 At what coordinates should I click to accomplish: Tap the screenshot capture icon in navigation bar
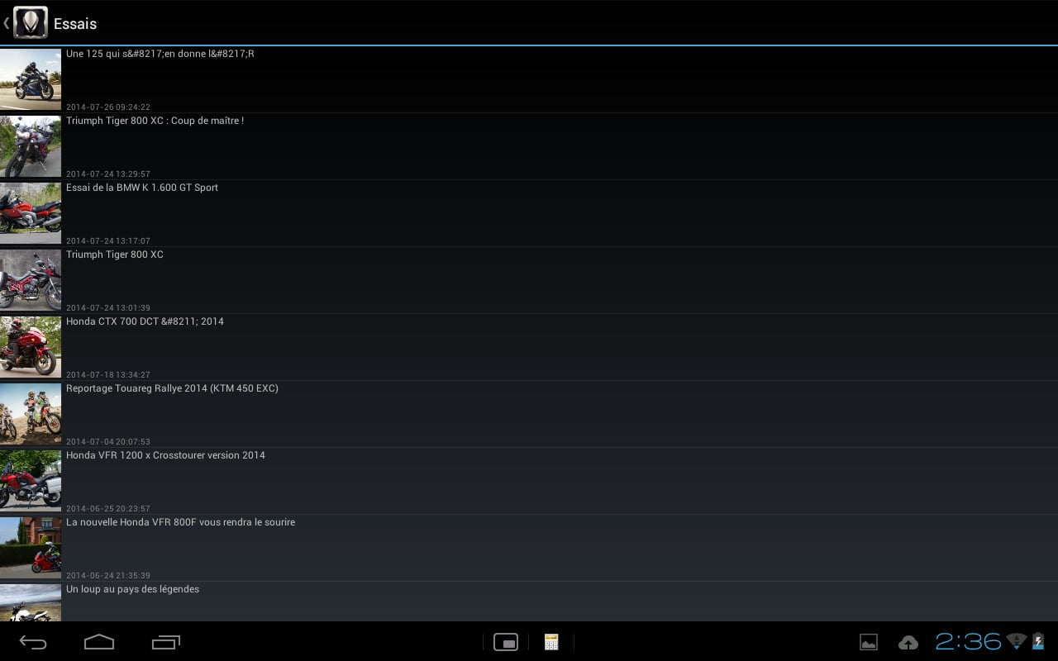[x=506, y=642]
